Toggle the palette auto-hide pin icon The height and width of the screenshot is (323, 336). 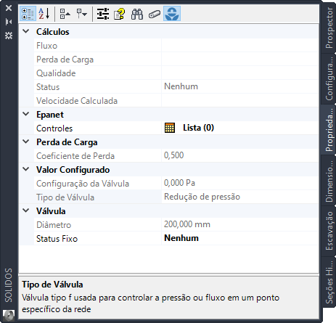pyautogui.click(x=9, y=22)
